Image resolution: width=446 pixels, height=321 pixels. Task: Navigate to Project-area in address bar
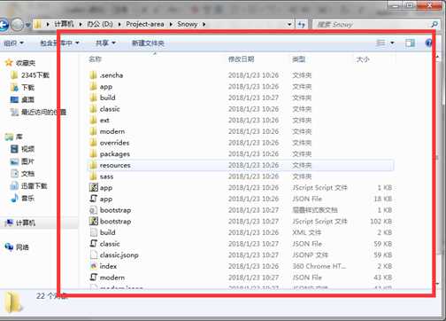click(145, 24)
